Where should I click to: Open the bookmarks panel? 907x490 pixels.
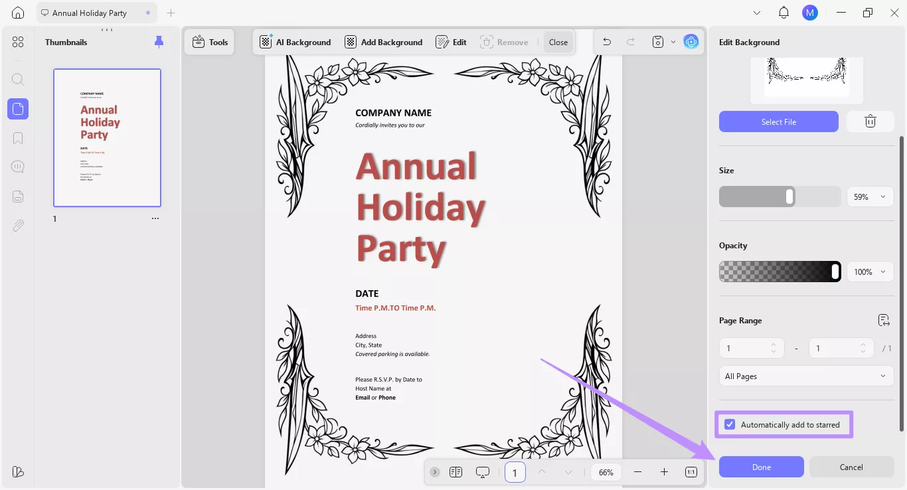point(17,137)
